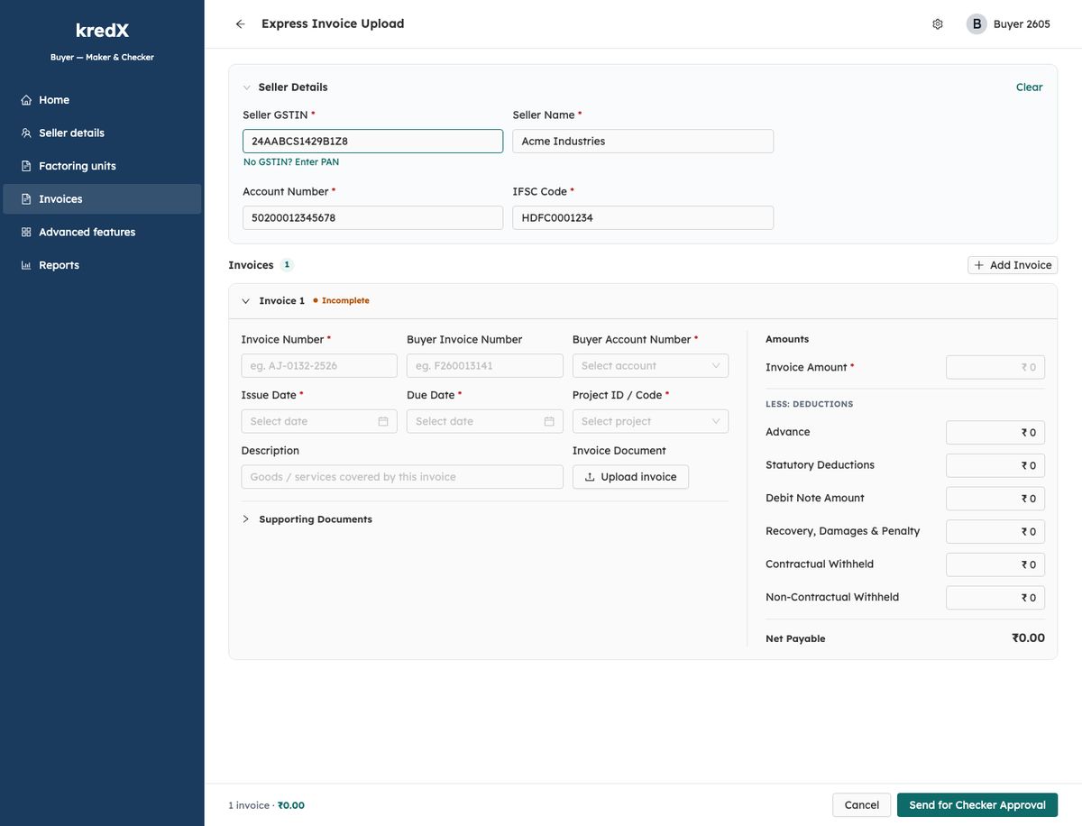Click the Seller details sidebar icon

tap(26, 133)
